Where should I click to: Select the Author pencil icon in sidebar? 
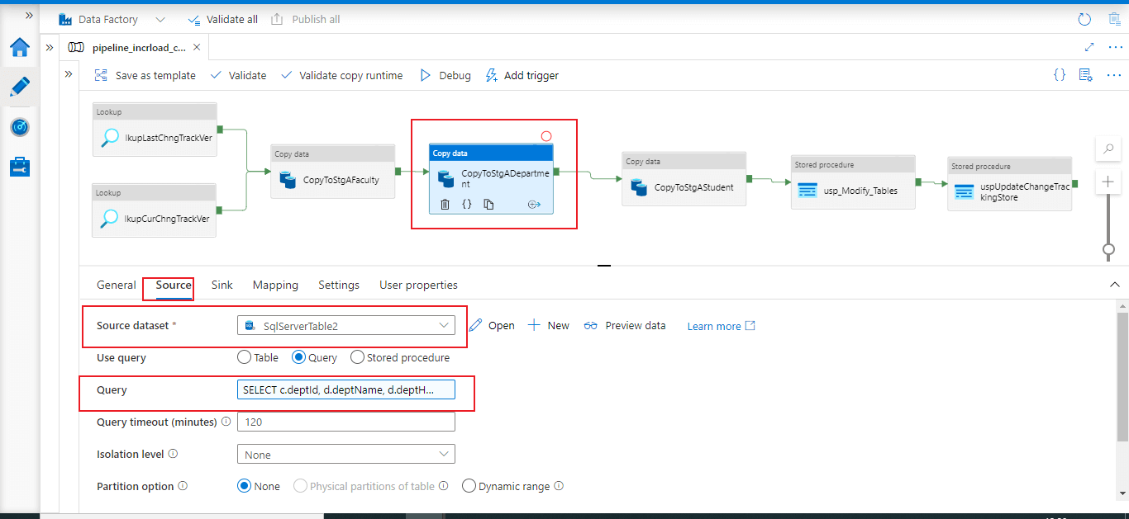click(19, 87)
